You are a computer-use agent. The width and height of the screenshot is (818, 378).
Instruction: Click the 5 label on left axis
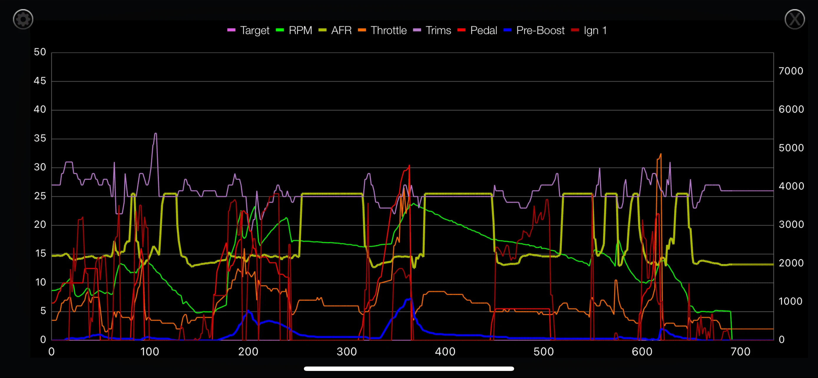(x=43, y=311)
